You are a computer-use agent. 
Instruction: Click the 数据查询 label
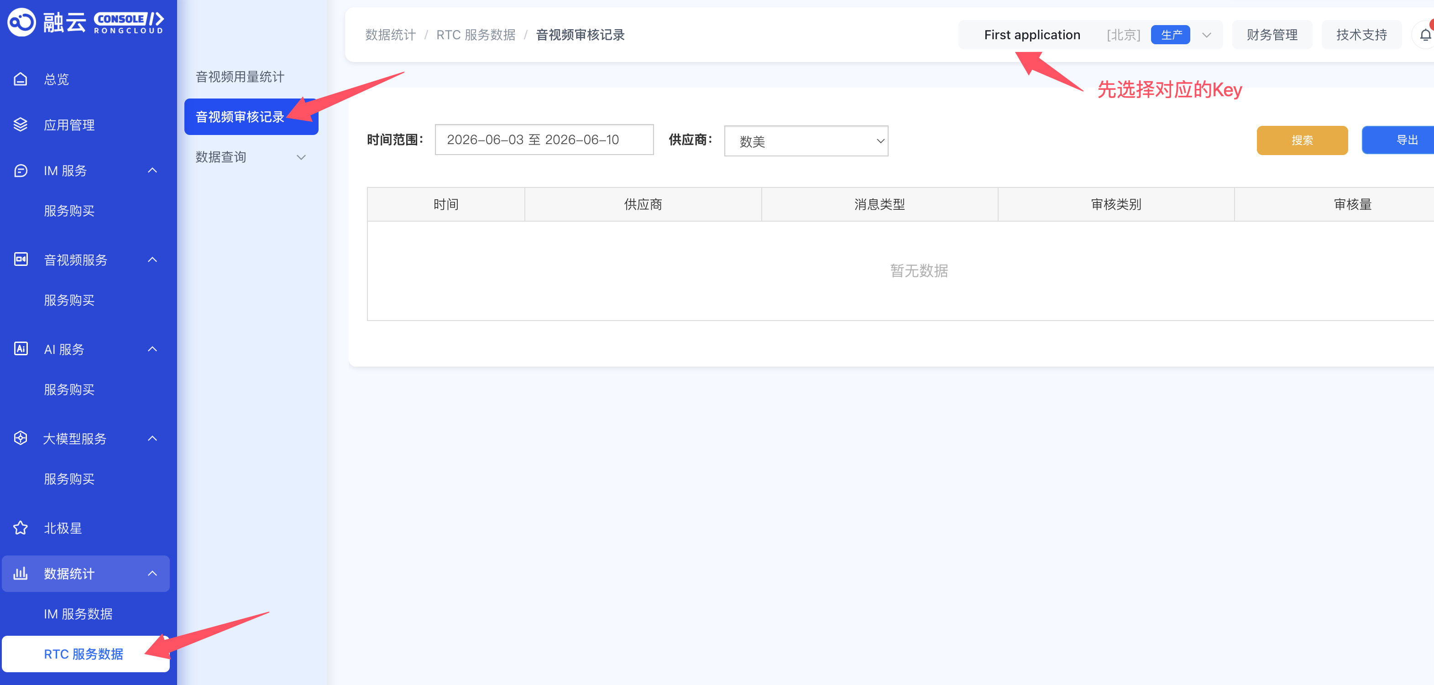(221, 157)
